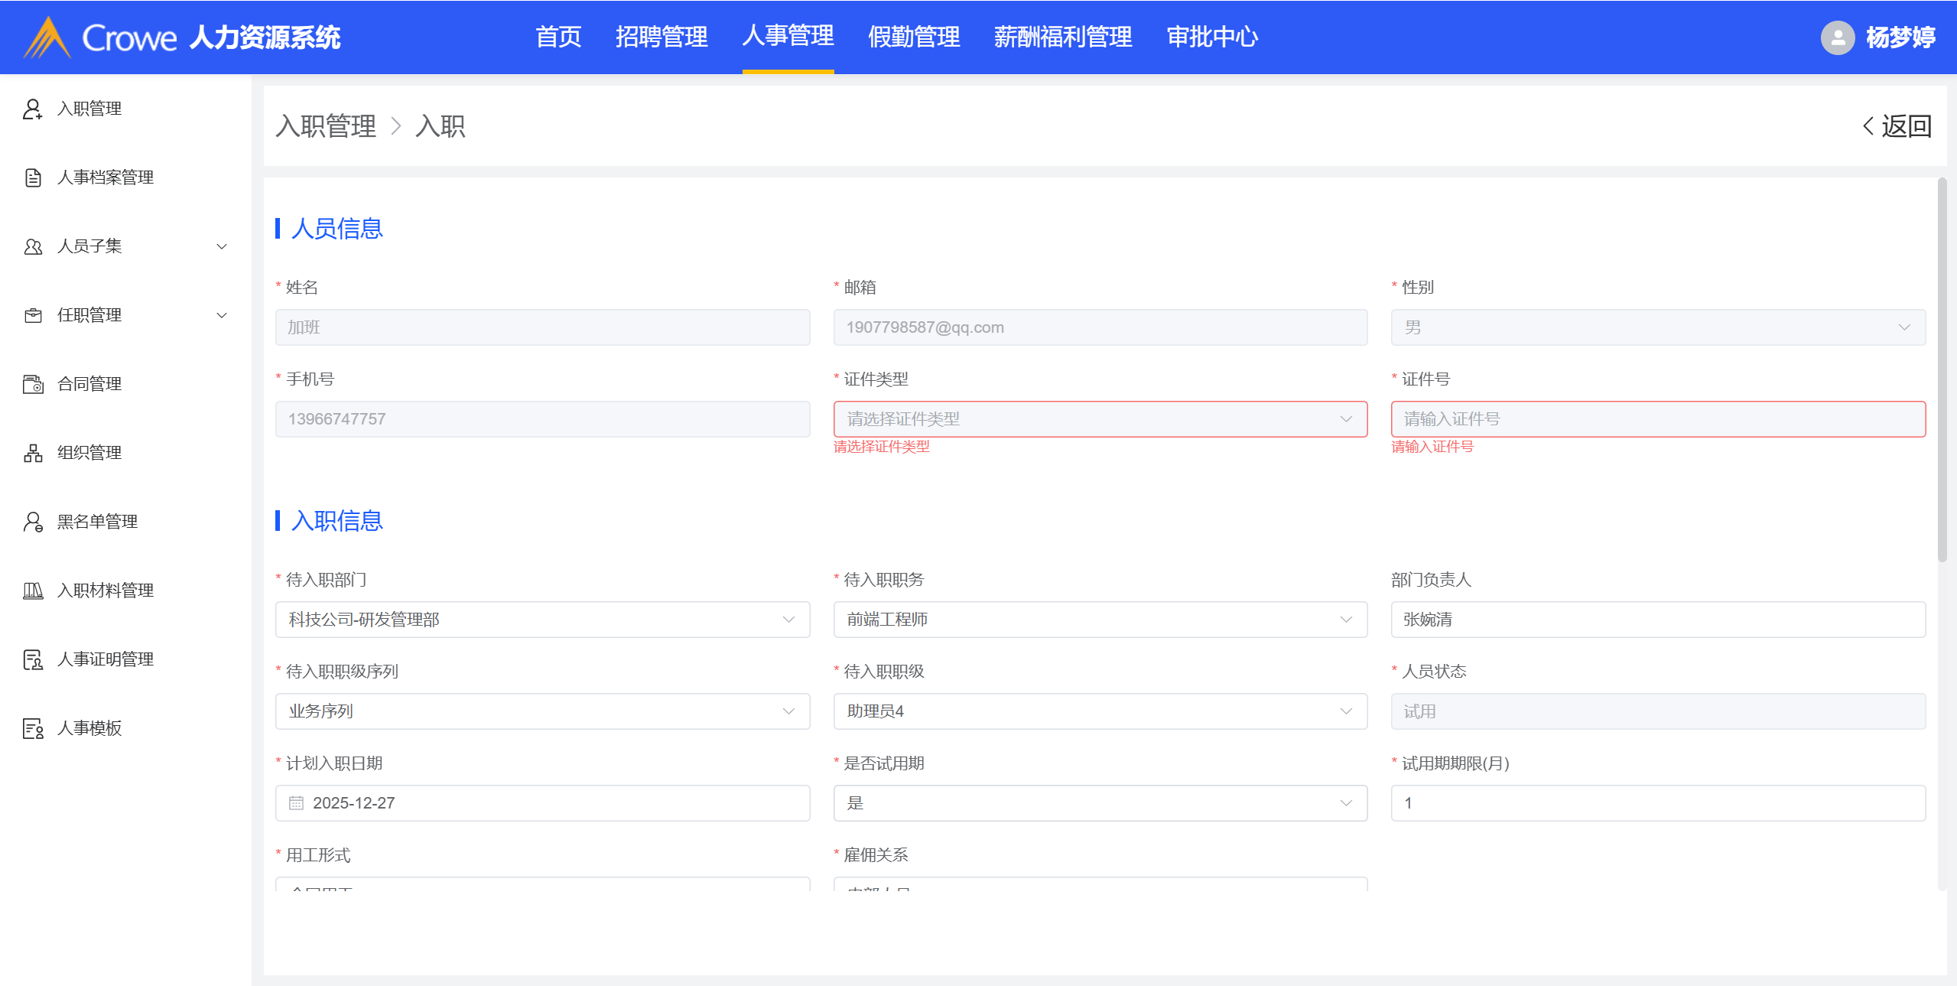Click the 入职管理 sidebar icon
Viewport: 1957px width, 986px height.
click(x=32, y=109)
